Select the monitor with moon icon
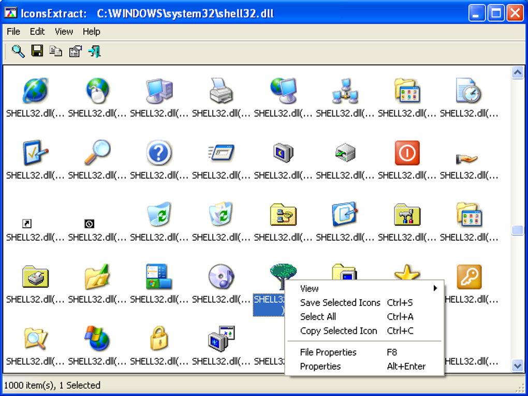Viewport: 528px width, 396px height. [x=283, y=153]
